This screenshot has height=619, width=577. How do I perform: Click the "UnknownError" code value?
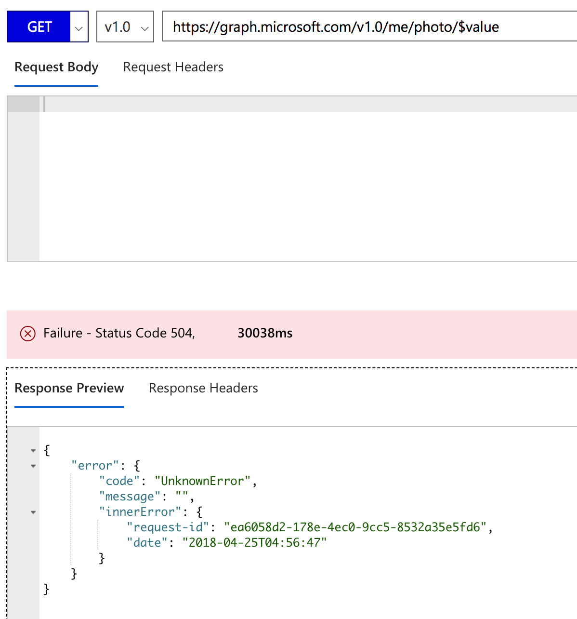[202, 481]
